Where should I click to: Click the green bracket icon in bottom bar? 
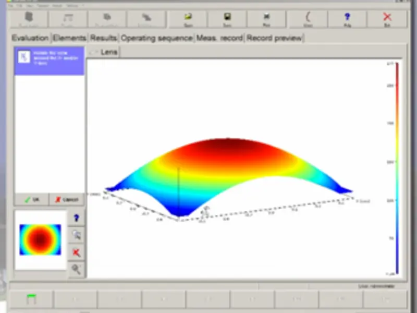32,299
